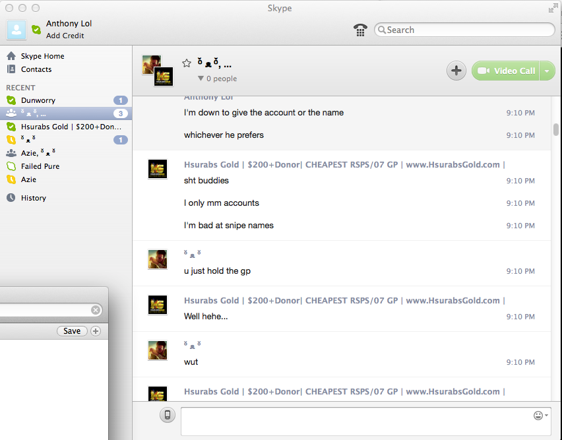Click Hsurabs Gold sender name above 'Well hehe...'
The height and width of the screenshot is (440, 562).
[x=344, y=301]
